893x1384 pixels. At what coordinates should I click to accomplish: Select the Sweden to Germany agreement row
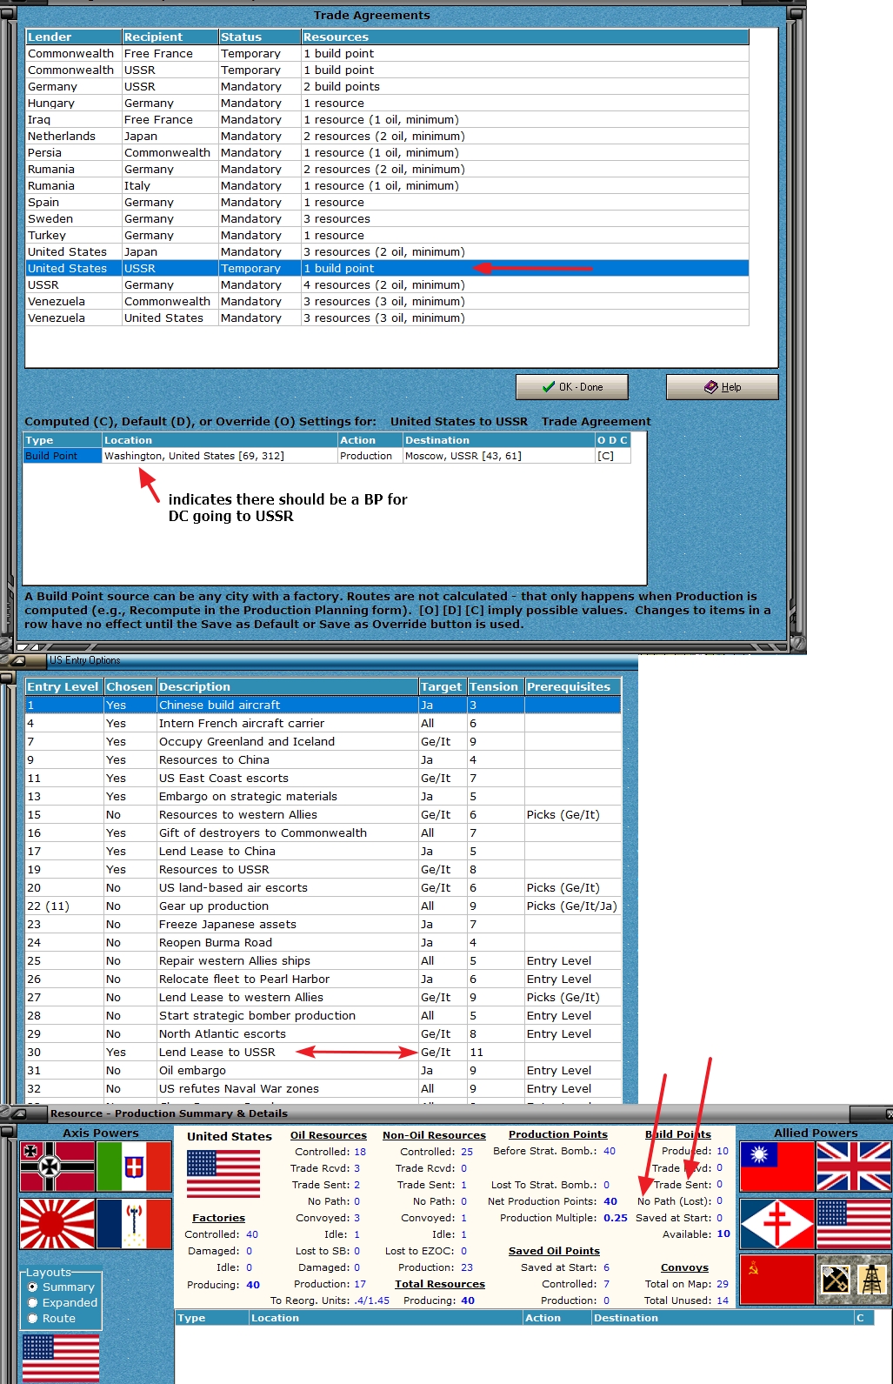(x=387, y=218)
